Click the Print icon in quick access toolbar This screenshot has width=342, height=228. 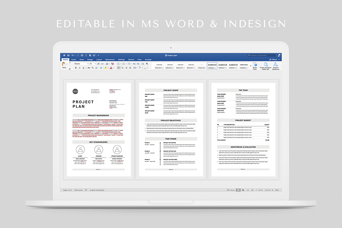click(82, 55)
